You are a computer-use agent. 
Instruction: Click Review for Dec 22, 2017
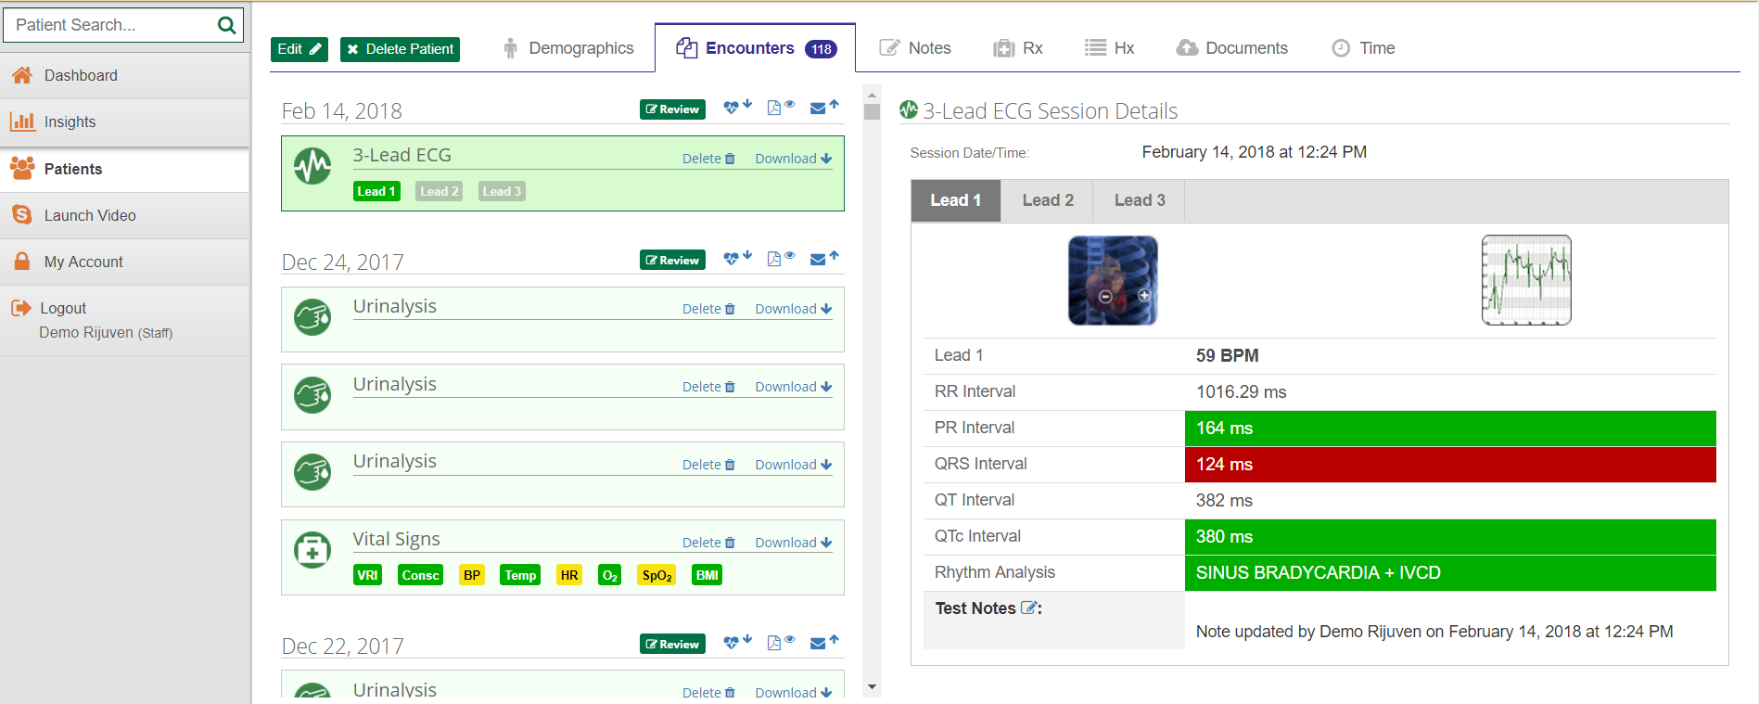[672, 645]
